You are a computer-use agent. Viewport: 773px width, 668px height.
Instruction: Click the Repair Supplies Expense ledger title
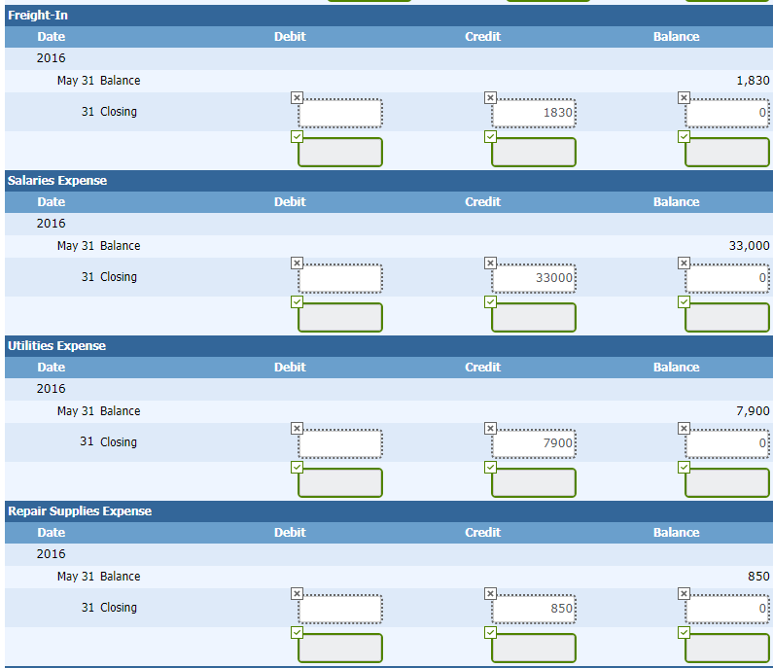tap(80, 510)
